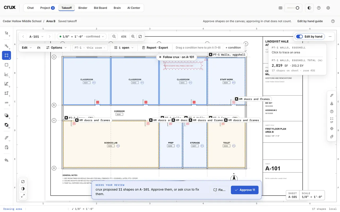Select the Drawing area polygon tool

click(6, 55)
